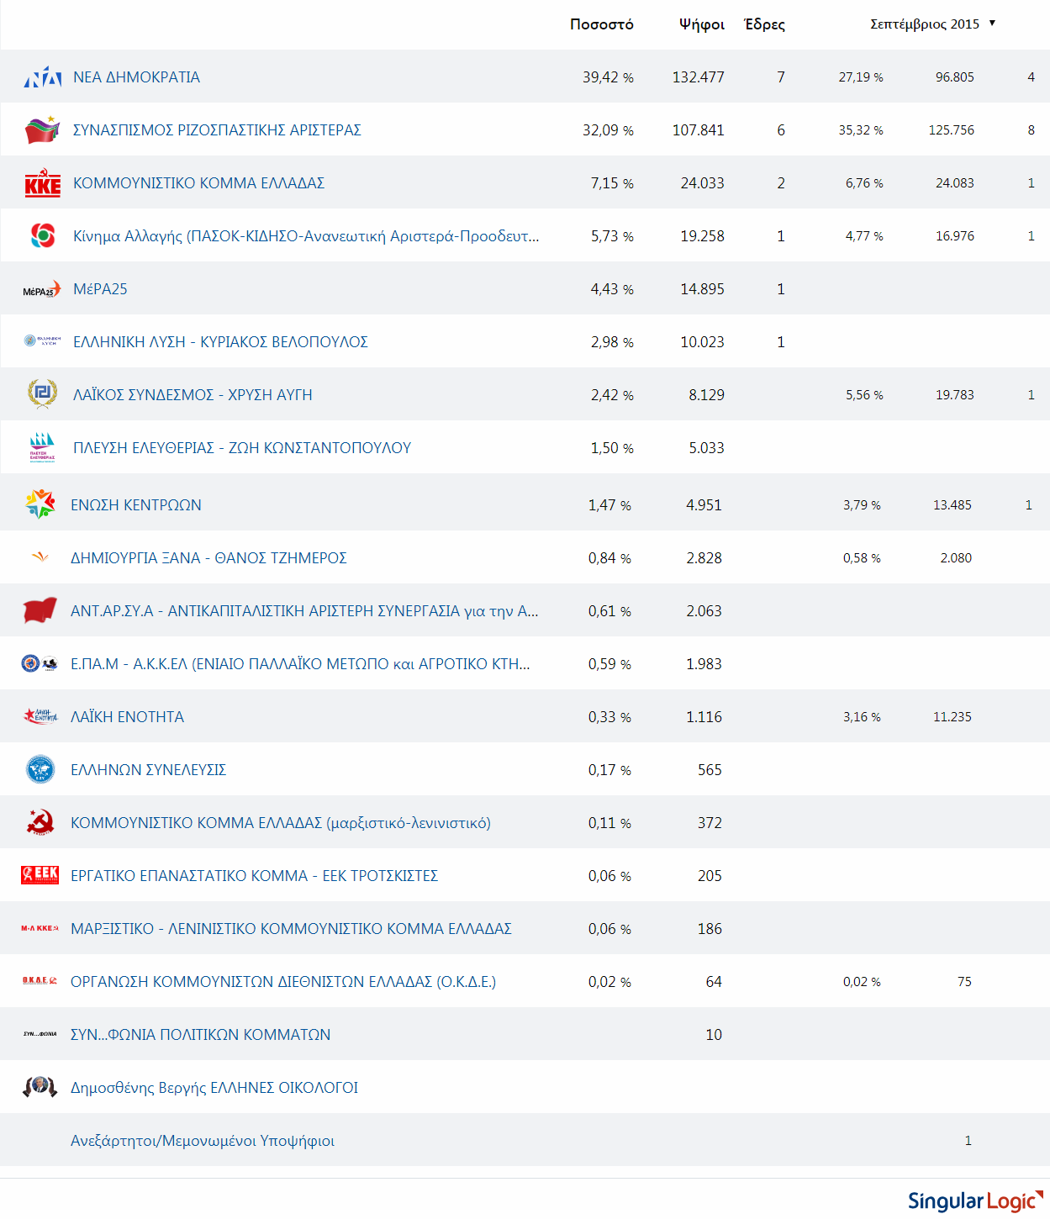The image size is (1050, 1219).
Task: Click the Πλεύση Ελευθερίας sailboat logo
Action: (x=42, y=448)
